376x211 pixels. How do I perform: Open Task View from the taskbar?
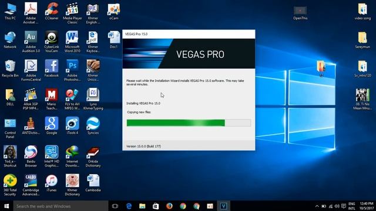pyautogui.click(x=115, y=206)
